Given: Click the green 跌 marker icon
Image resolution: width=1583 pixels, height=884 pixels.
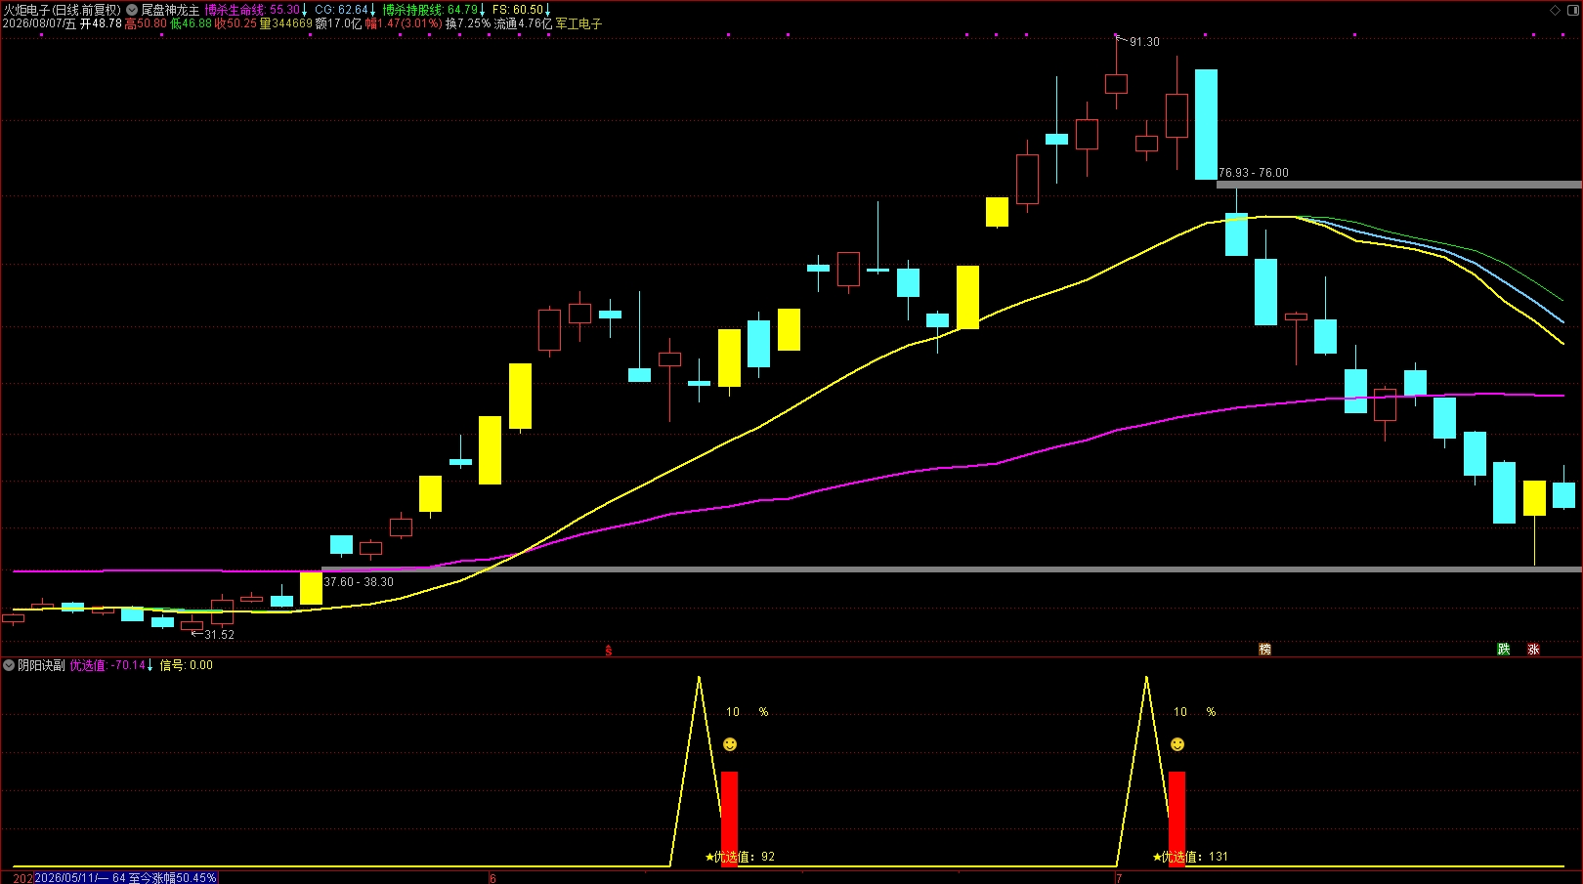Looking at the screenshot, I should tap(1504, 650).
